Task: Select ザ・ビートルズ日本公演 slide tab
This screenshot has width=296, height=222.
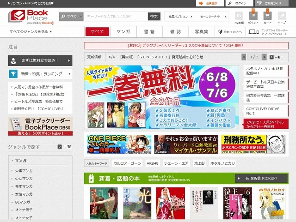Action: coord(265,84)
